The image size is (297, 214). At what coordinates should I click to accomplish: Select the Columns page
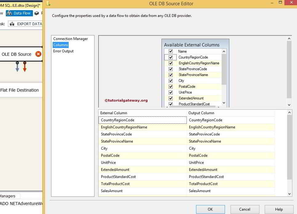pyautogui.click(x=61, y=45)
